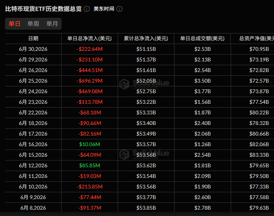The width and height of the screenshot is (274, 216).
Task: Click the 累计总净流入(美元) column header
Action: tap(146, 39)
